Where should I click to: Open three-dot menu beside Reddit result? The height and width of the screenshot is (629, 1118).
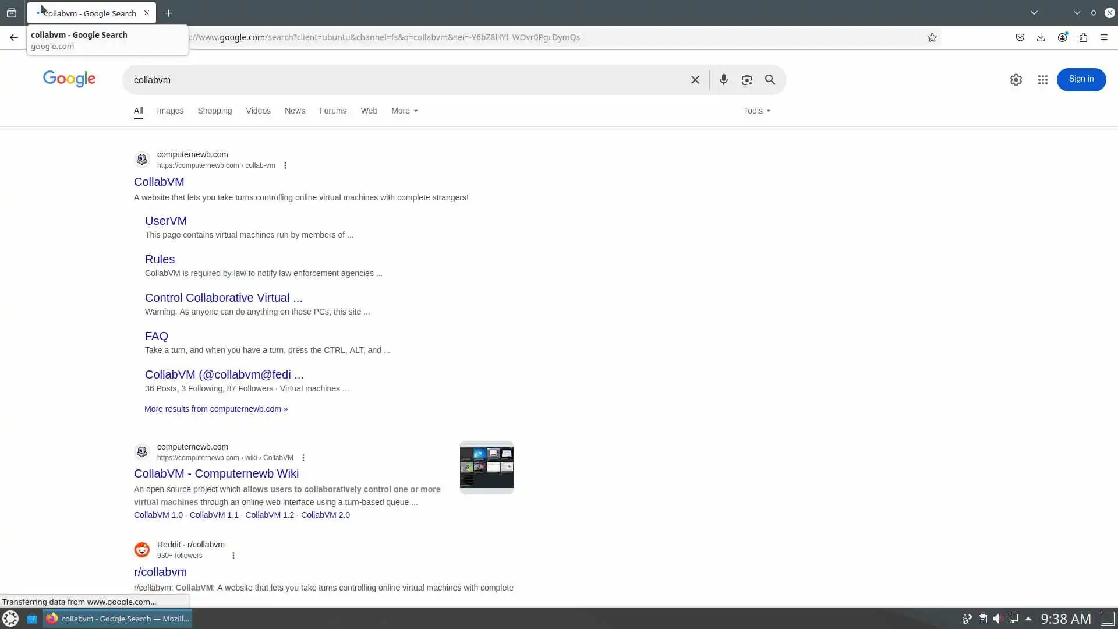pos(233,556)
